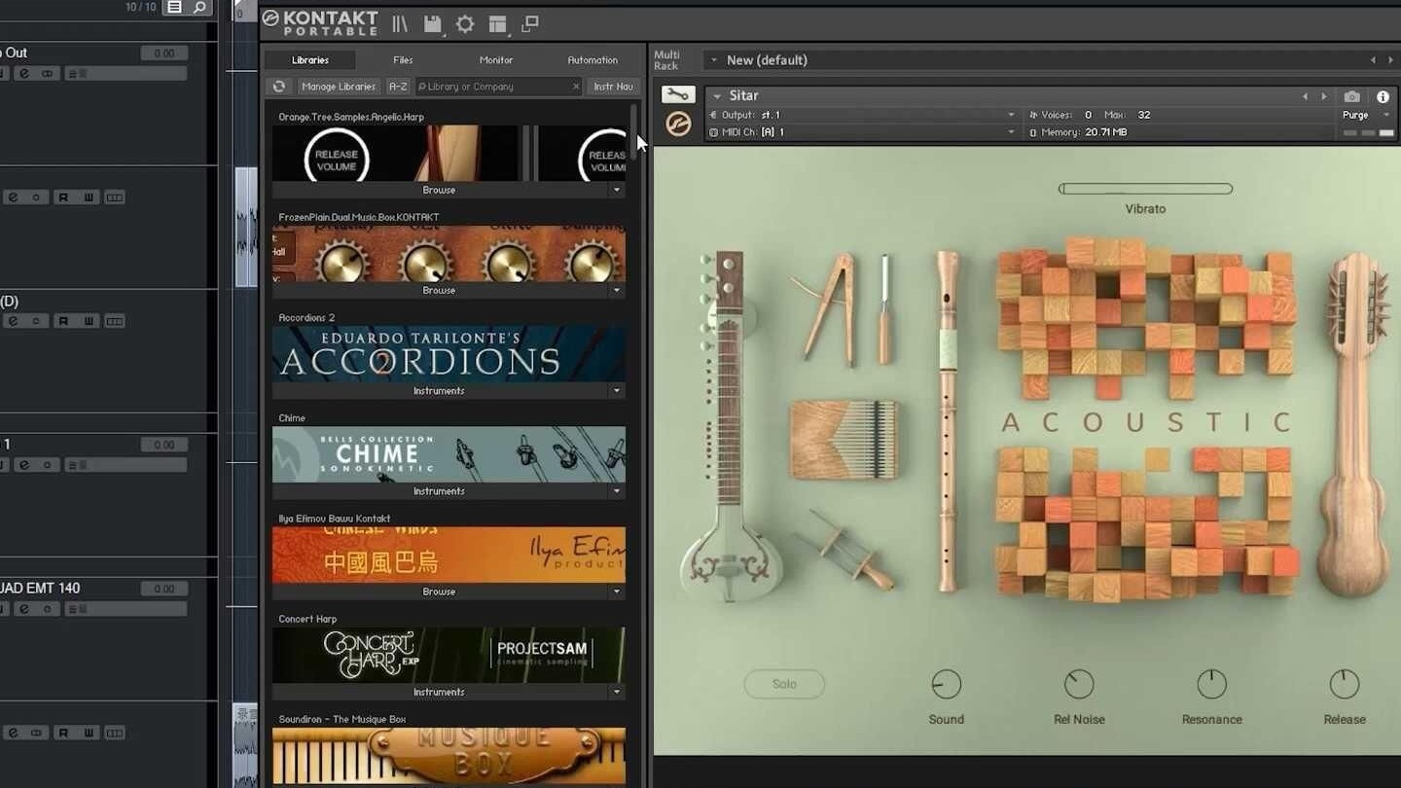Open the Sitar instrument menu arrow
Image resolution: width=1401 pixels, height=788 pixels.
717,95
